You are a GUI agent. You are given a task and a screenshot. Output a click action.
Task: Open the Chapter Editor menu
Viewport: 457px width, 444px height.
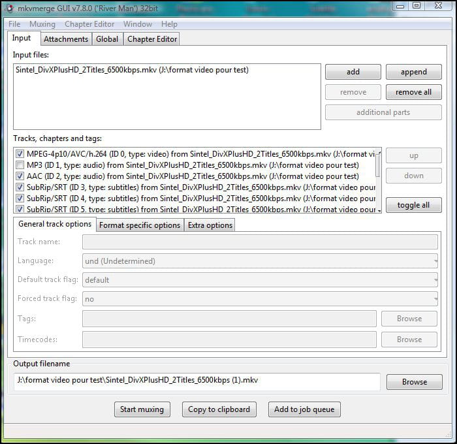coord(89,24)
